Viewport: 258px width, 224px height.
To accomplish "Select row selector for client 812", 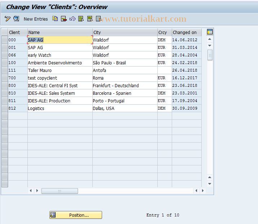I will (x=5, y=108).
